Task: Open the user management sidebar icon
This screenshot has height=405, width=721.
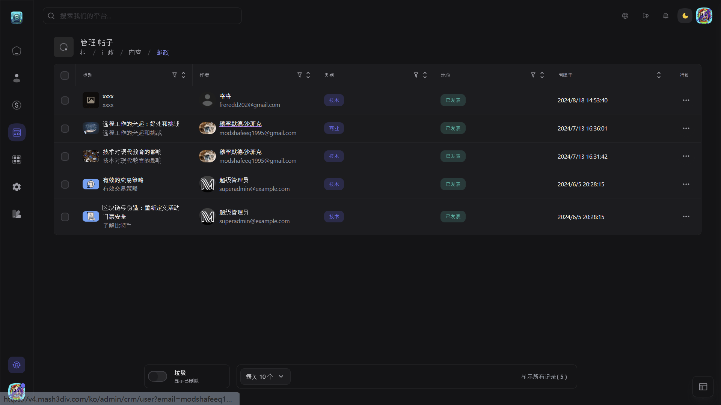Action: point(17,78)
